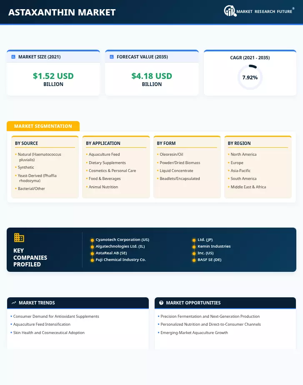
Task: Click the Asia-Pacific region item
Action: 240,170
